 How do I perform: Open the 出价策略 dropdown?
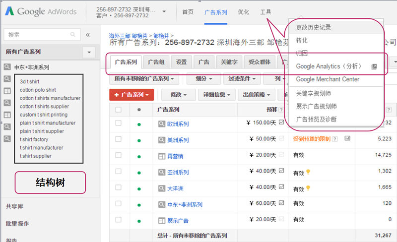[x=256, y=95]
